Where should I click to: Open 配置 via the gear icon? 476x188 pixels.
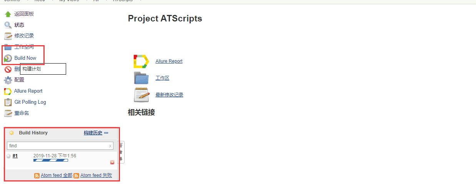(x=8, y=80)
